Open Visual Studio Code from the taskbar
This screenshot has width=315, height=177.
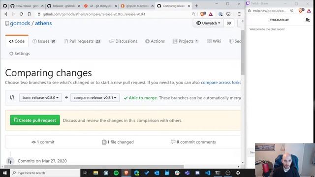point(208,173)
